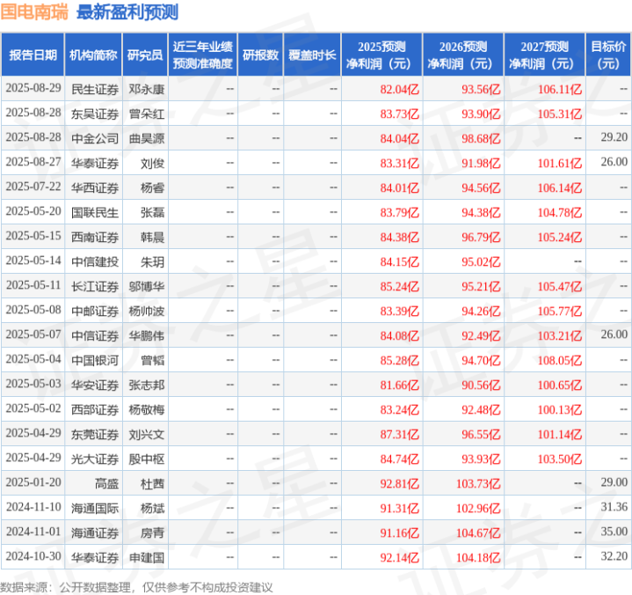This screenshot has width=632, height=595.
Task: Select the 海通证券 institution cell
Action: click(x=95, y=533)
